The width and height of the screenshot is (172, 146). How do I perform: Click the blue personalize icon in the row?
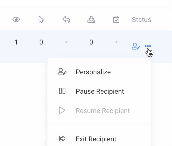(136, 47)
